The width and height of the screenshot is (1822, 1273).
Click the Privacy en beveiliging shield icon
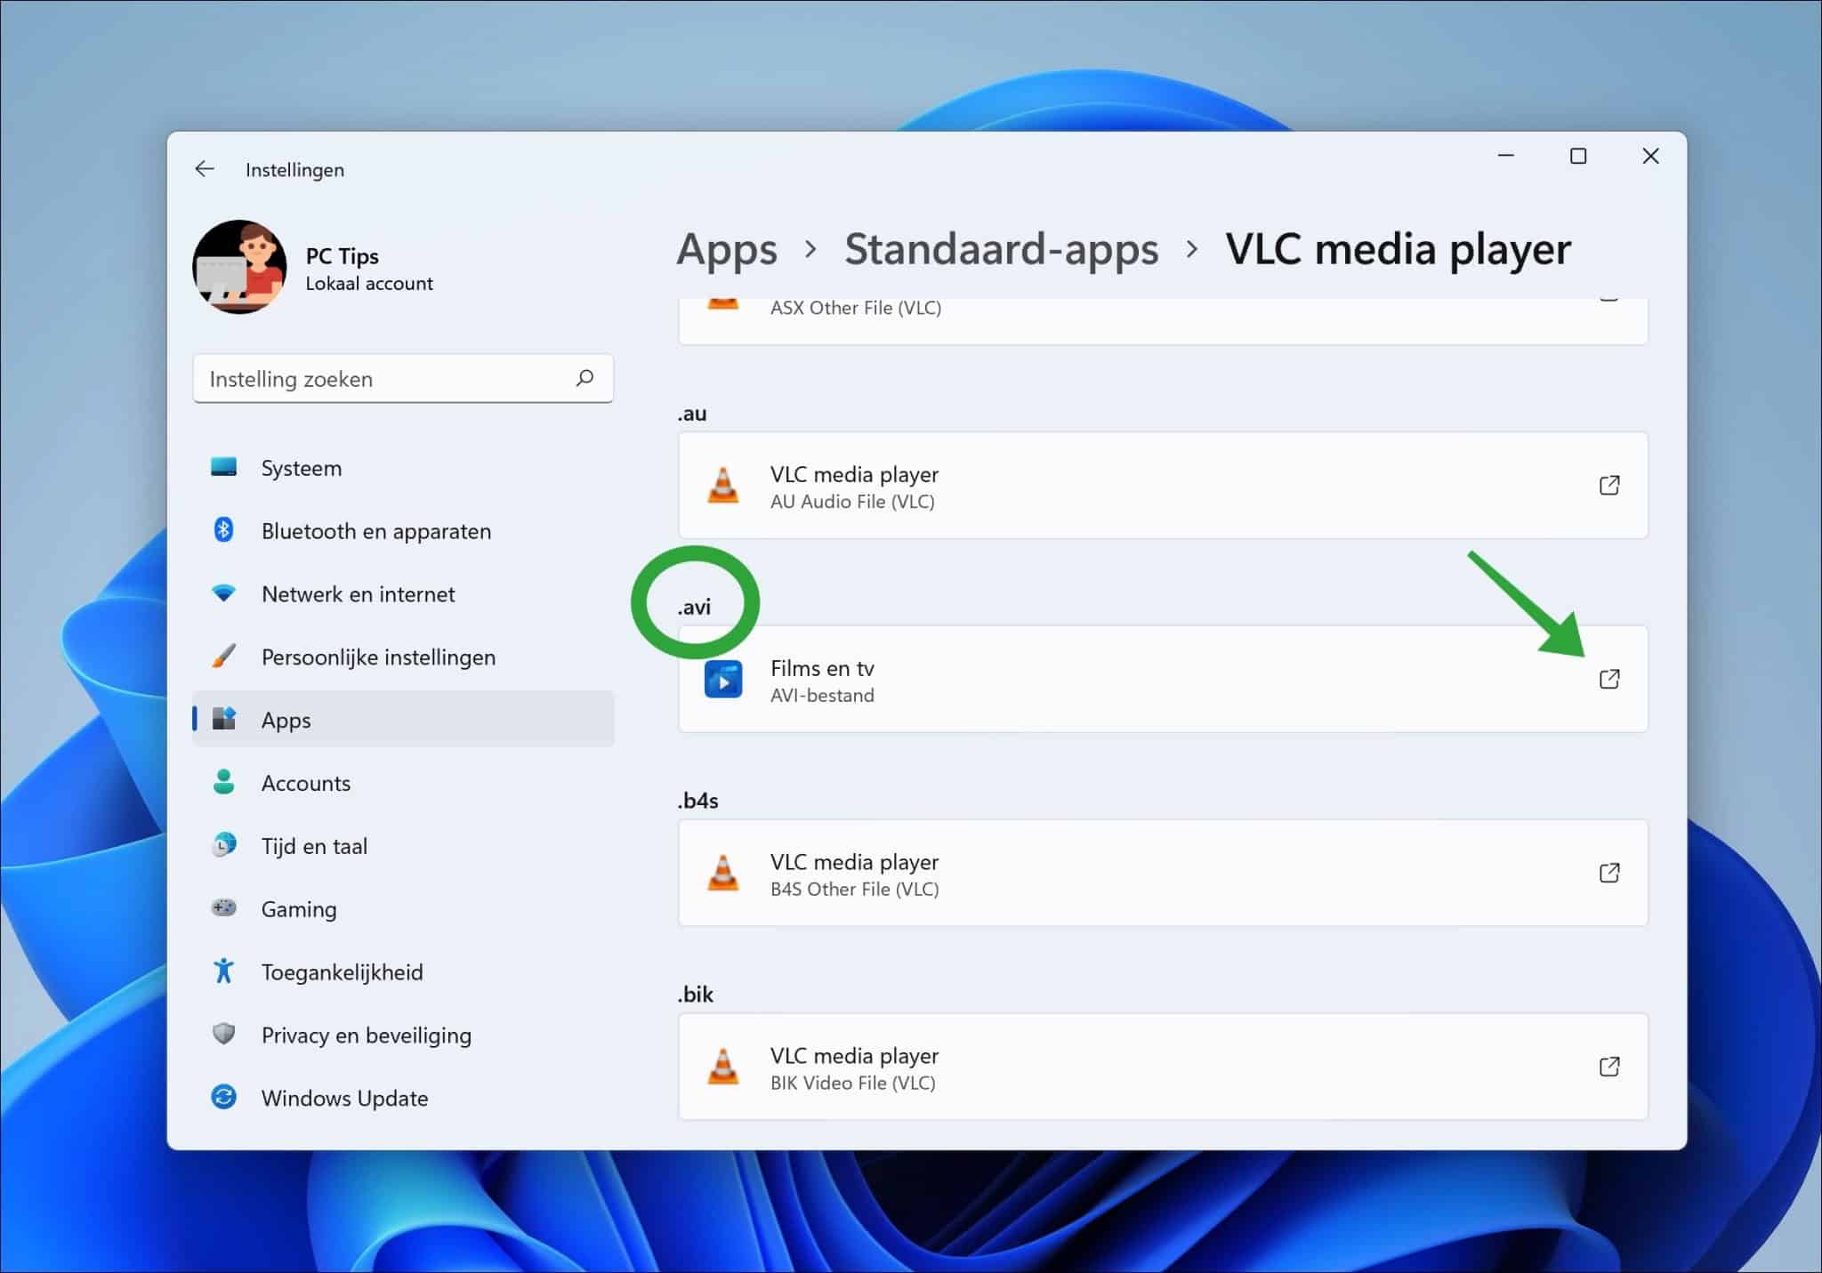223,1035
